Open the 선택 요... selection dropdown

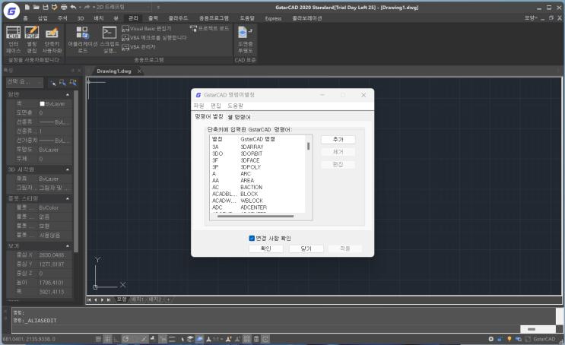point(24,82)
